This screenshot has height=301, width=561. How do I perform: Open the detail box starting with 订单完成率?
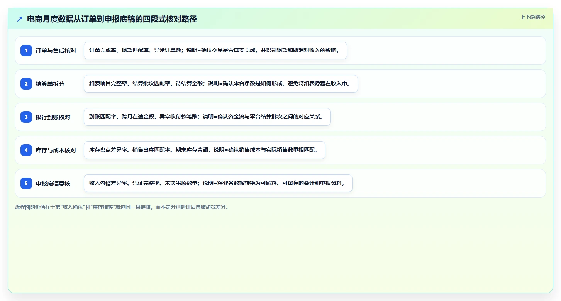pos(215,51)
